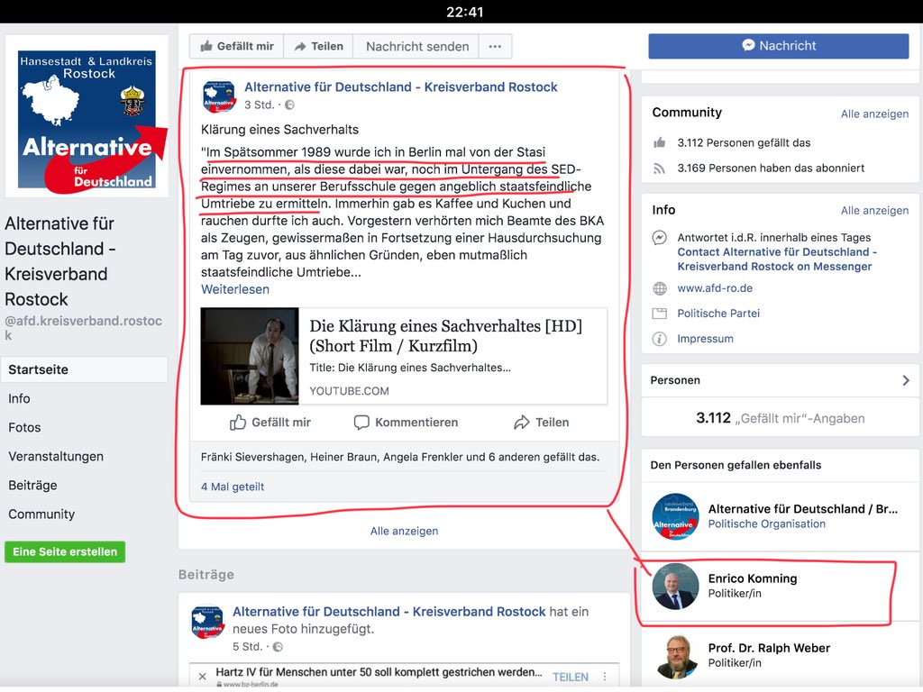Open Enrico Komning profile photo
This screenshot has width=923, height=692.
675,586
